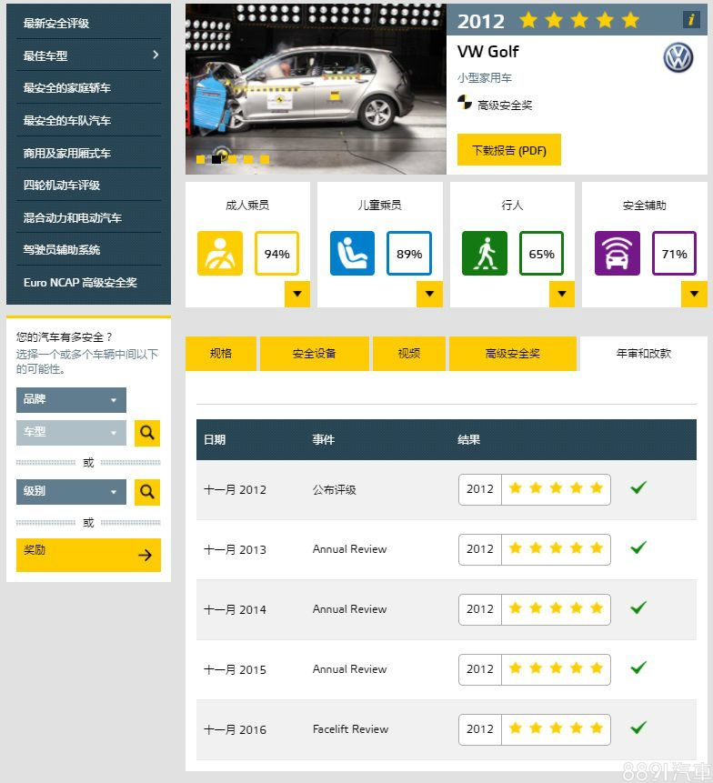Screen dimensions: 713x783
Task: Open the 规格 tab
Action: tap(221, 354)
